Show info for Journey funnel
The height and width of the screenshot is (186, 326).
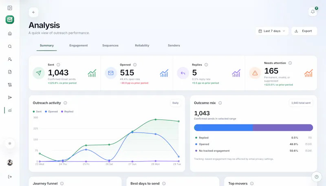pos(62,184)
